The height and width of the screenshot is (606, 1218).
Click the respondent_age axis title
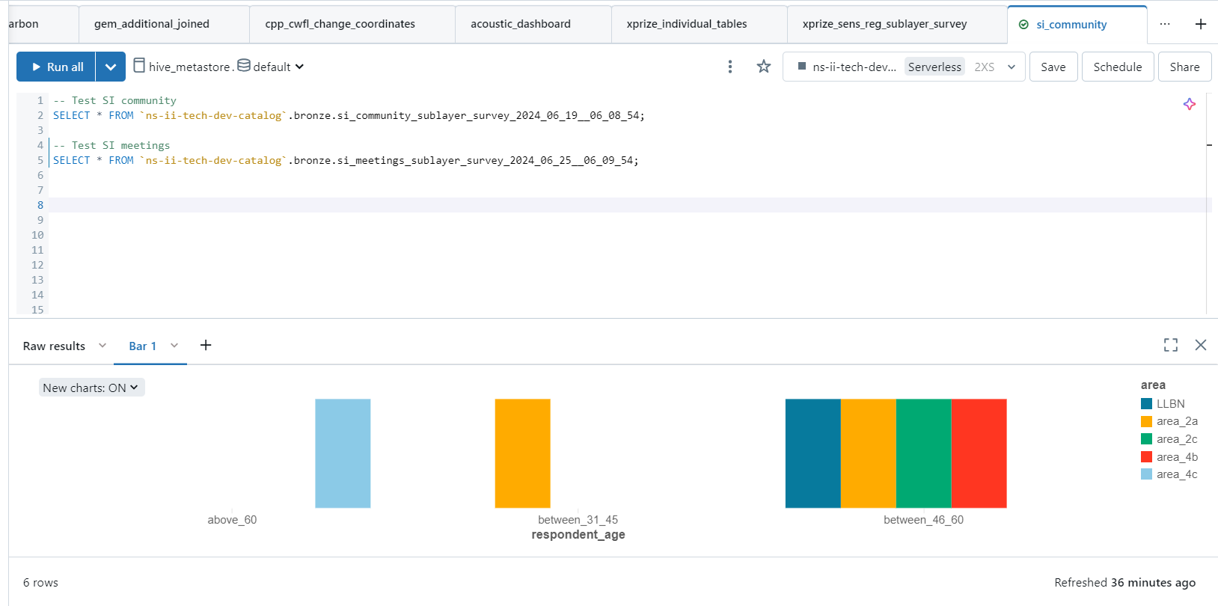[578, 535]
